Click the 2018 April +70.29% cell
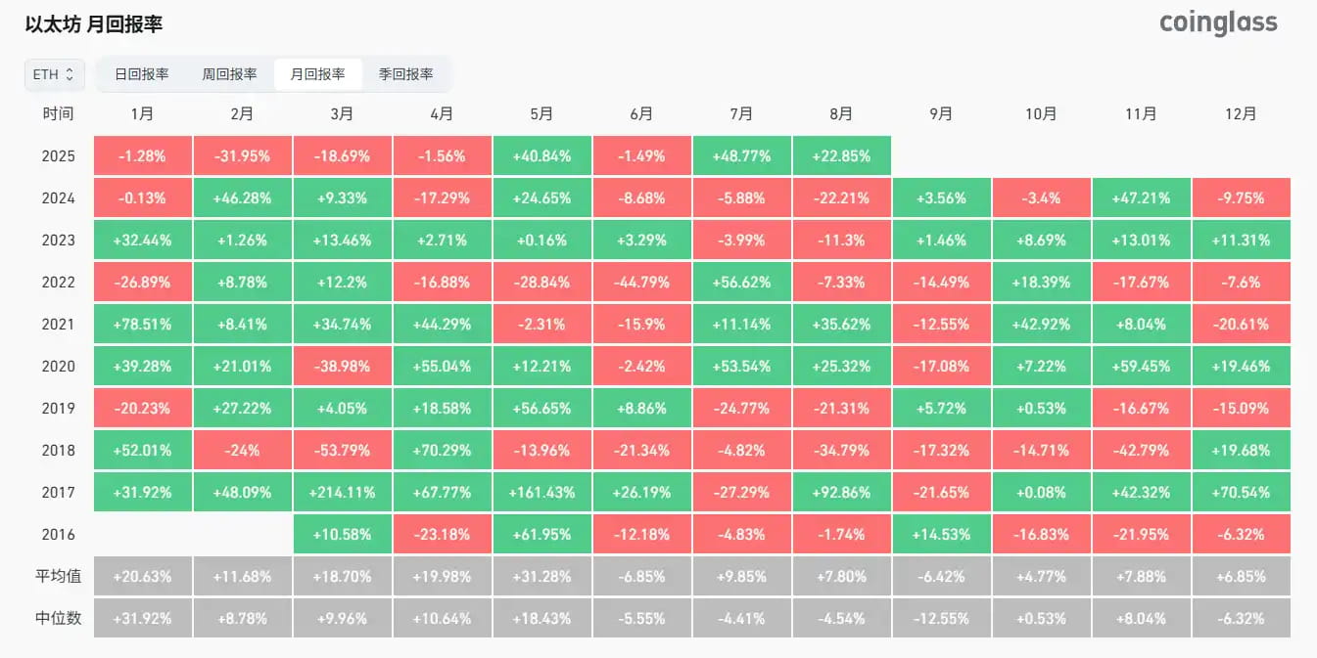Screen dimensions: 1317x658 point(442,451)
